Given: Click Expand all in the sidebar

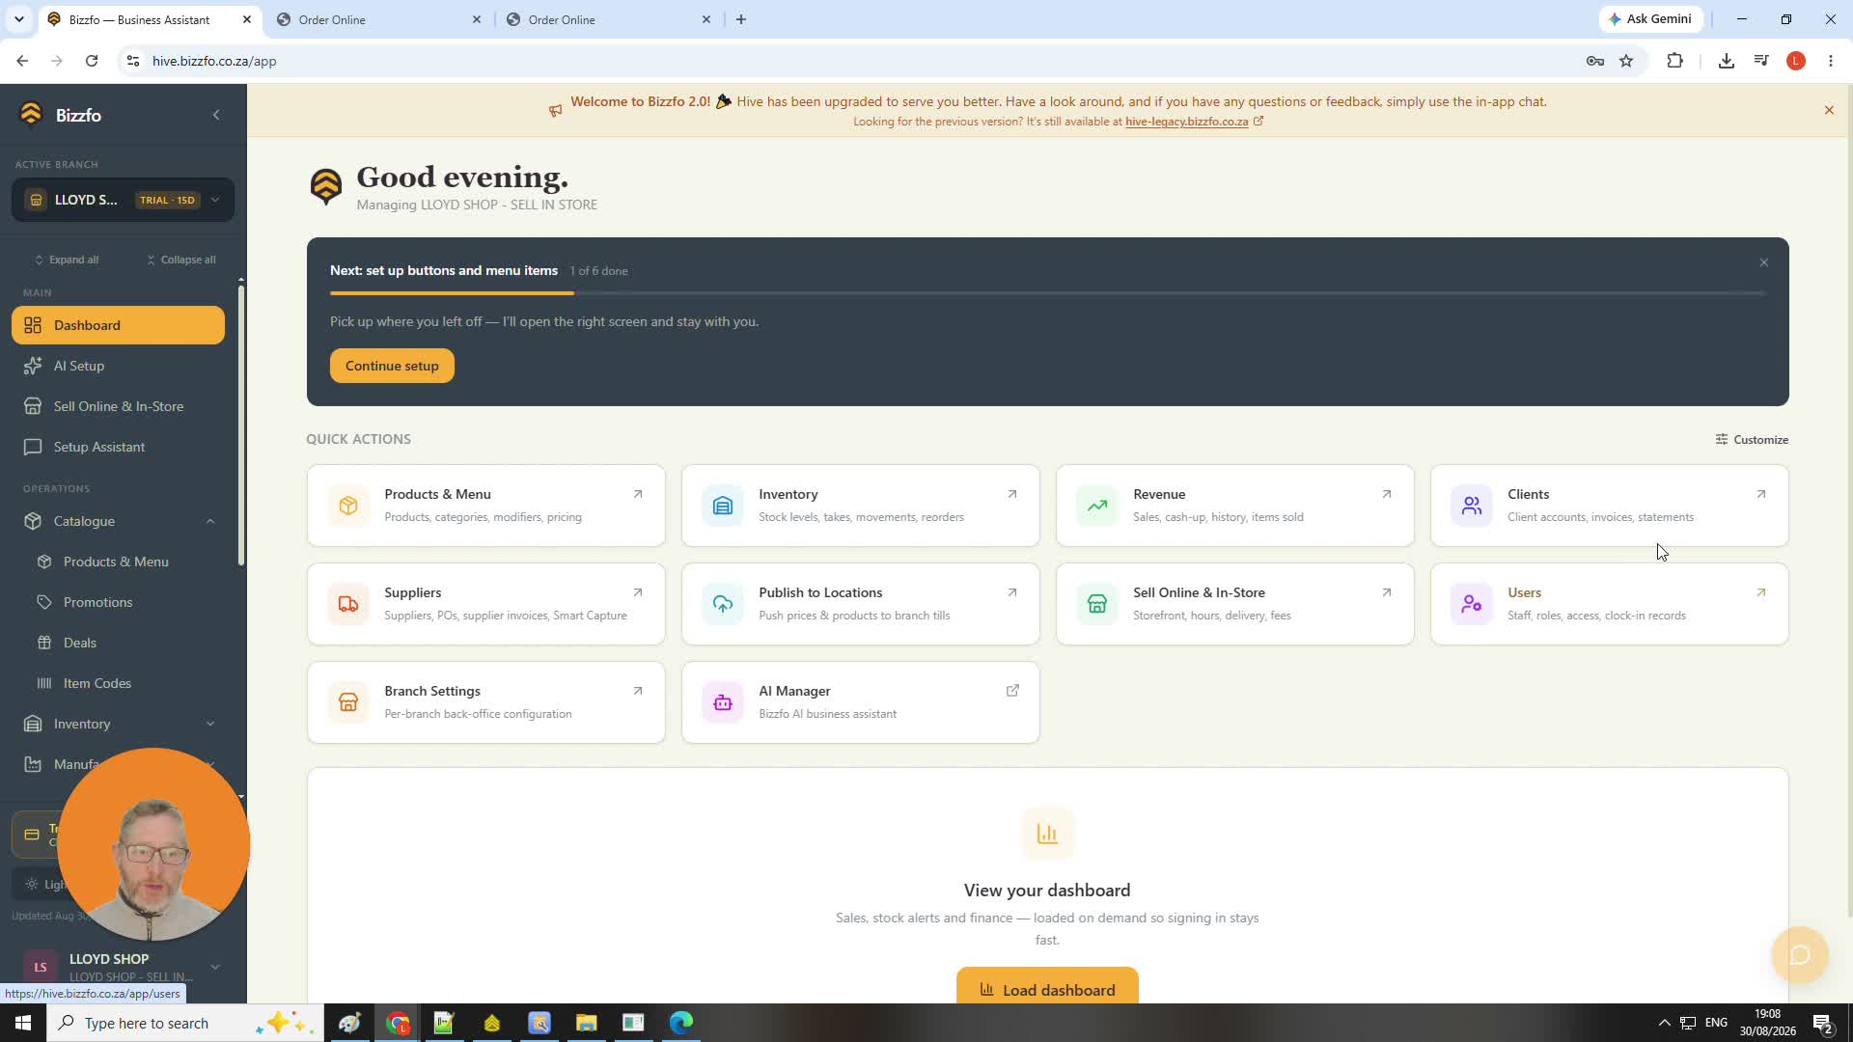Looking at the screenshot, I should pyautogui.click(x=67, y=260).
